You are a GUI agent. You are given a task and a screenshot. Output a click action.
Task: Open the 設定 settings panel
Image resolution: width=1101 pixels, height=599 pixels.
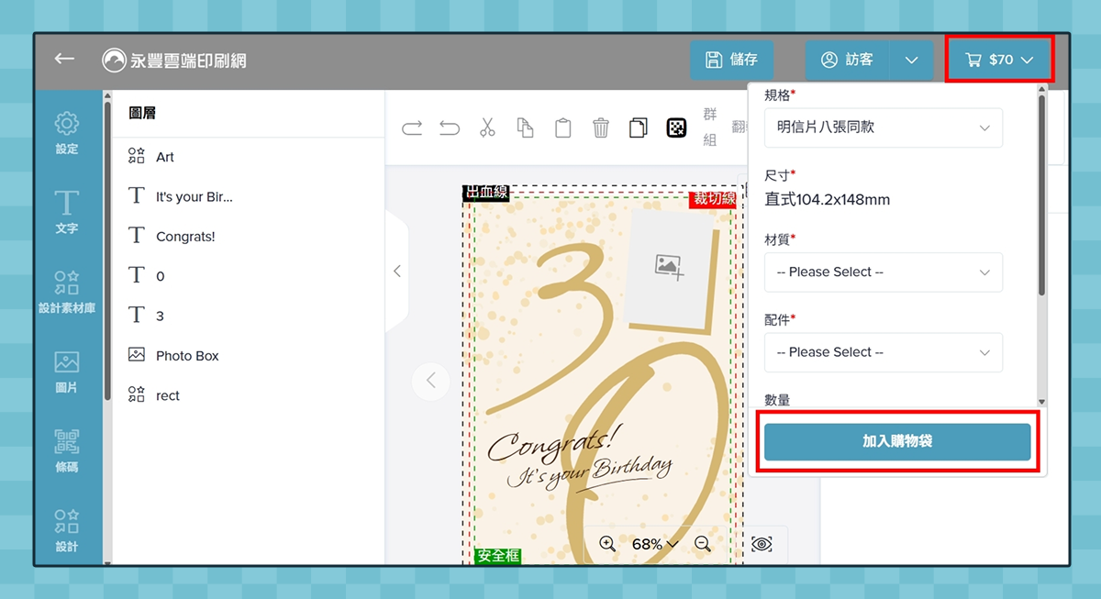[67, 133]
